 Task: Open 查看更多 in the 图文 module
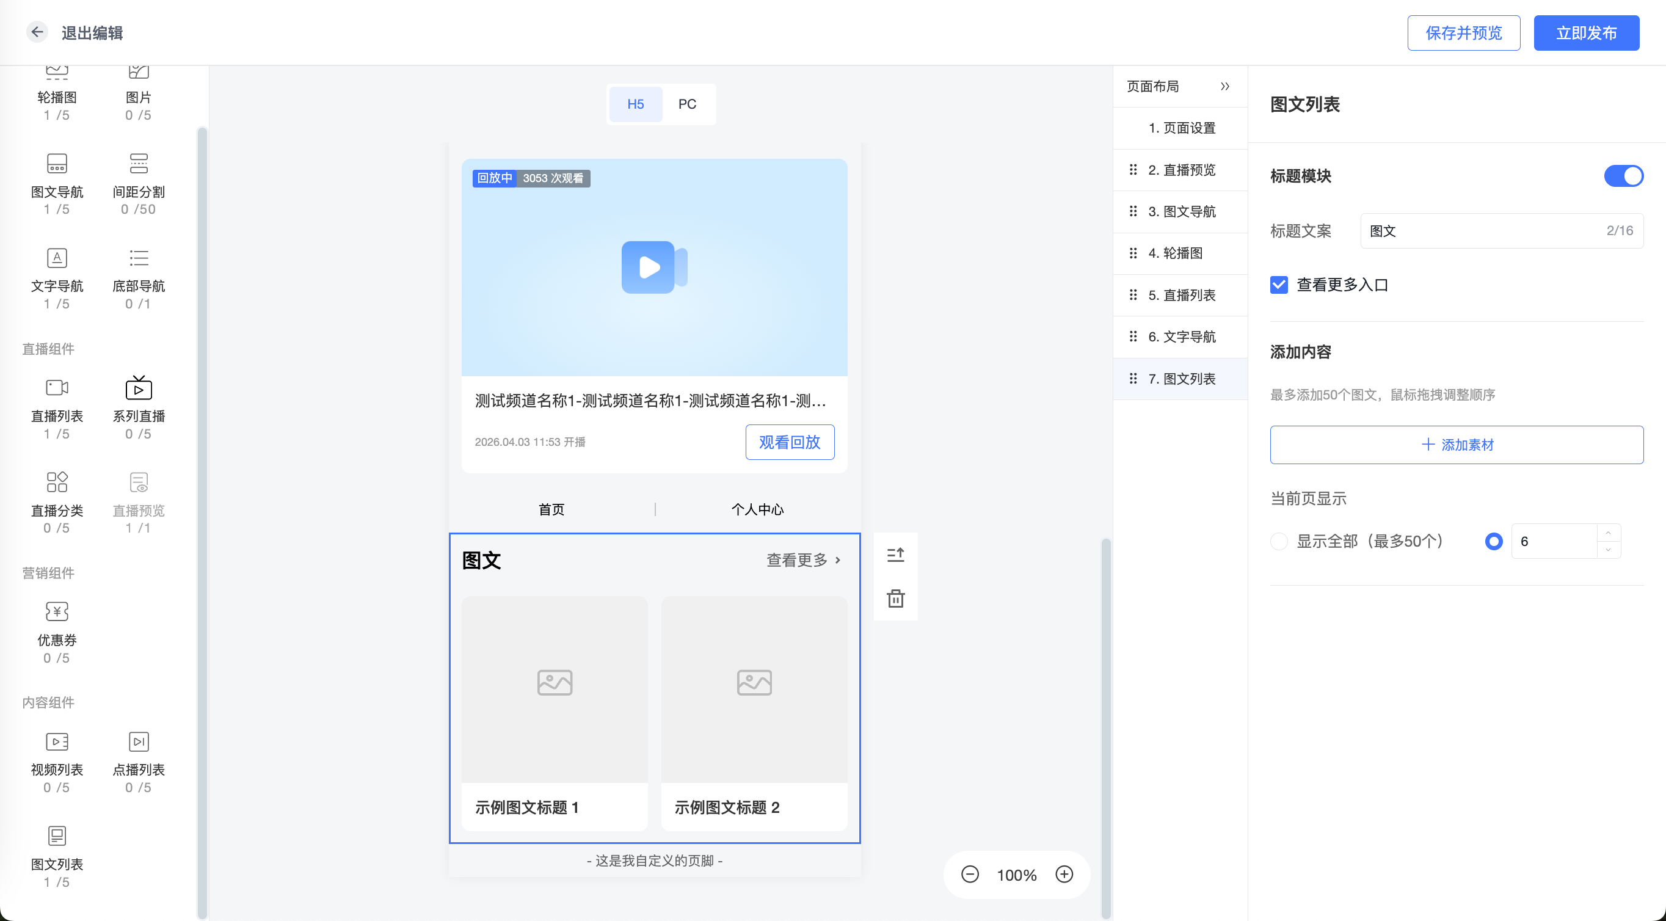[x=804, y=560]
